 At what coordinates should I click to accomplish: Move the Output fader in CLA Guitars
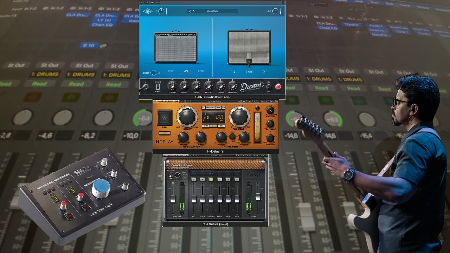click(258, 196)
